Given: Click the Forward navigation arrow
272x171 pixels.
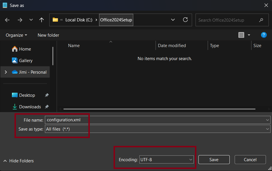Looking at the screenshot, I should click(x=20, y=20).
